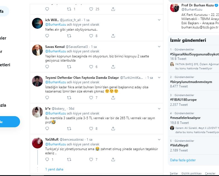This screenshot has height=176, width=219.
Task: Like Teyzesi Defterdar's tweet
Action: coord(91,98)
